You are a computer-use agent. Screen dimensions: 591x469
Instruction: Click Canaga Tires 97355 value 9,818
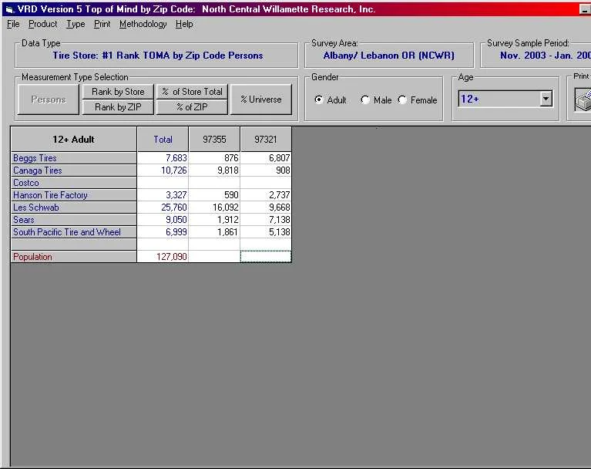pyautogui.click(x=214, y=170)
